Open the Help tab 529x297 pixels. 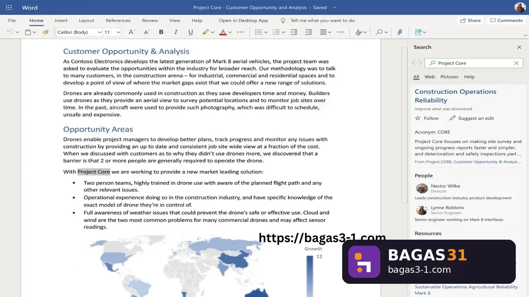click(x=197, y=20)
